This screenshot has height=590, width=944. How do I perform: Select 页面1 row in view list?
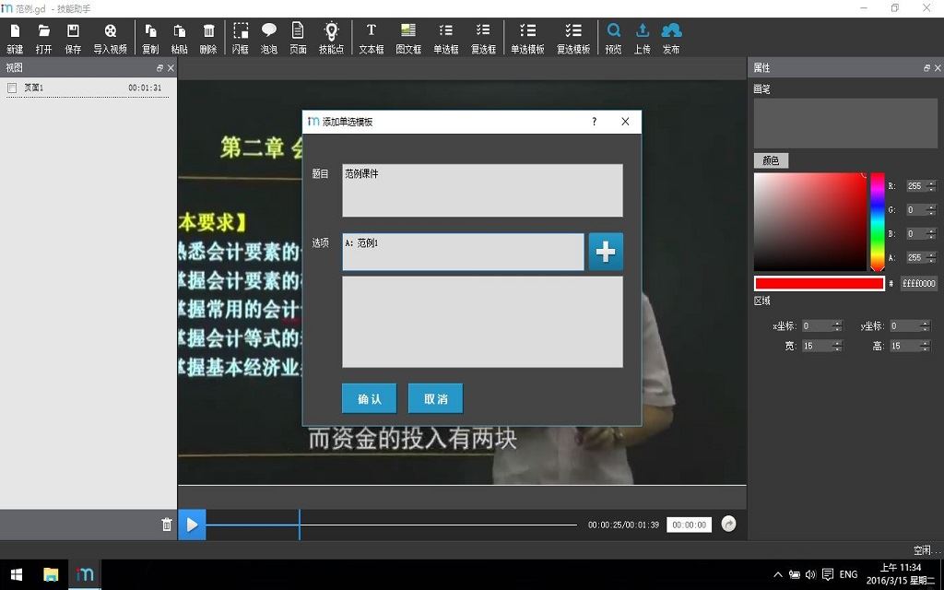(88, 88)
